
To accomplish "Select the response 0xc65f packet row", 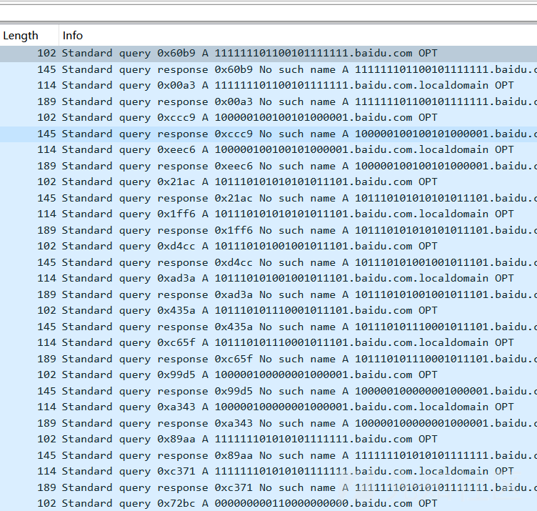I will [x=268, y=359].
